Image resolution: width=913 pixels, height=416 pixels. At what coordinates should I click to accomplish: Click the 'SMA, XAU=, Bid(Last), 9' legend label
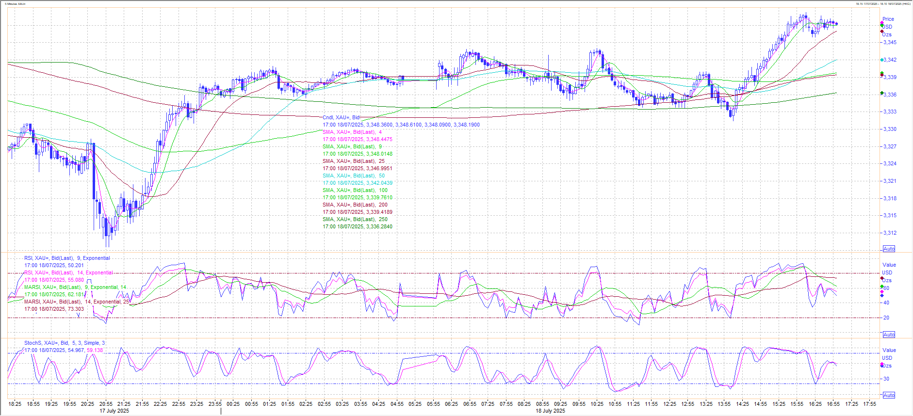(352, 146)
